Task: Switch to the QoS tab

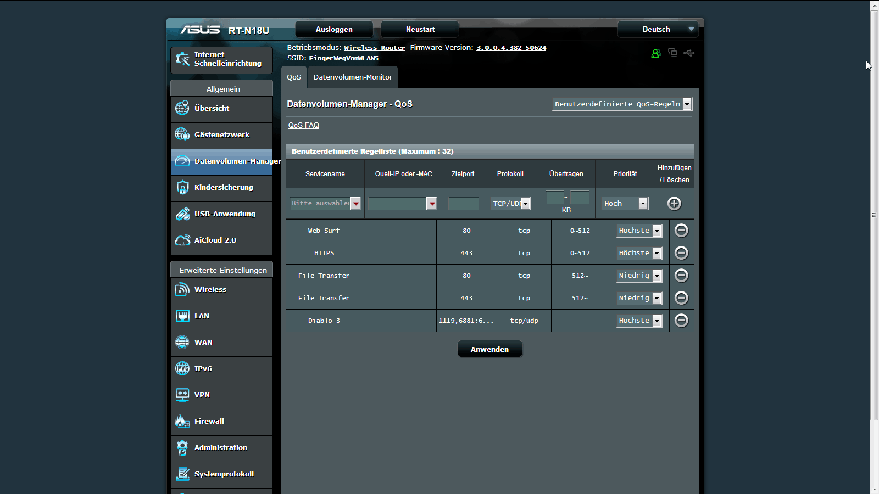Action: pos(294,77)
